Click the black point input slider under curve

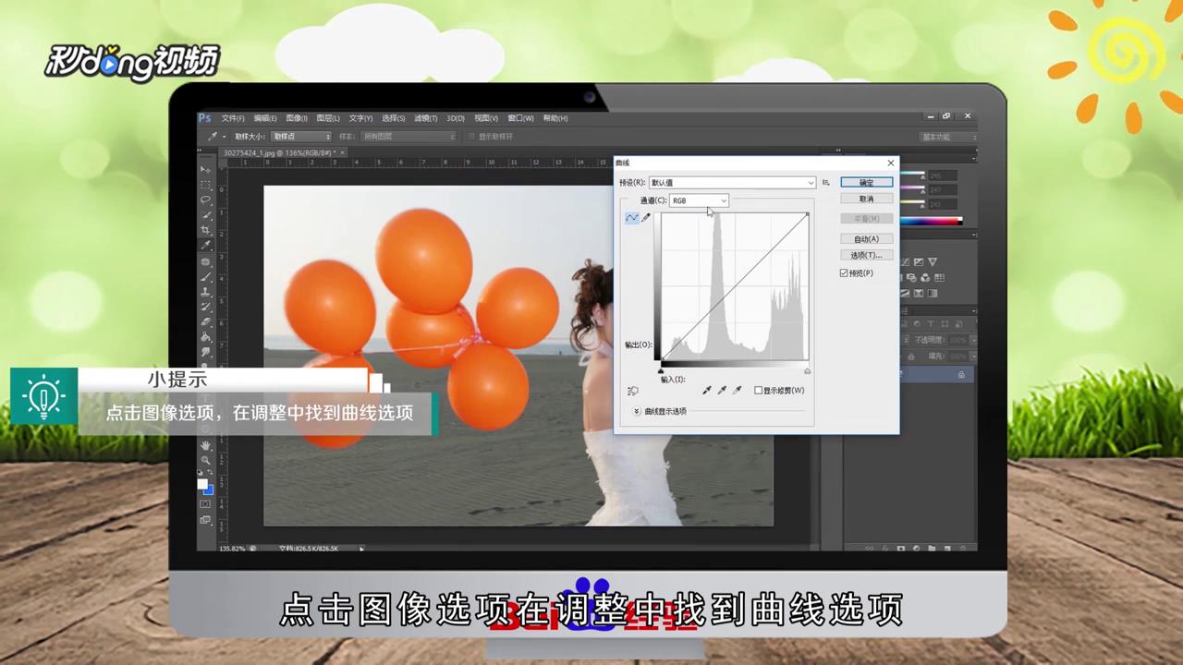661,371
